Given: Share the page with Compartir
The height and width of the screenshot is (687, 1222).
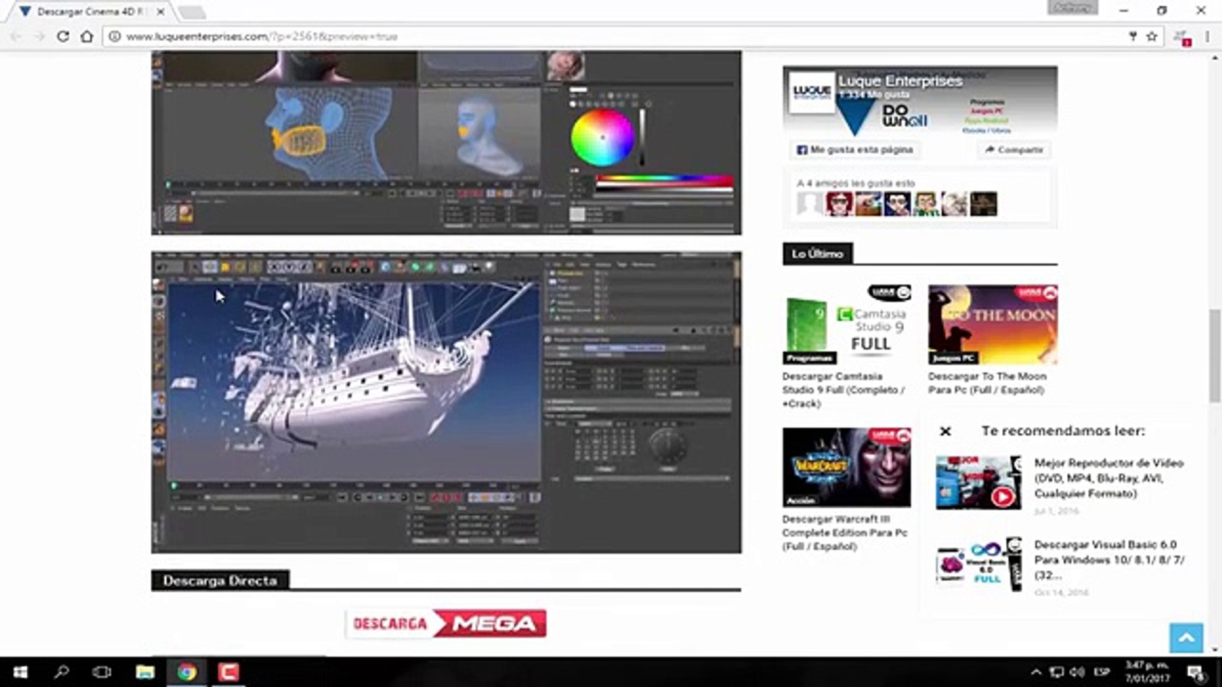Looking at the screenshot, I should pyautogui.click(x=1014, y=149).
